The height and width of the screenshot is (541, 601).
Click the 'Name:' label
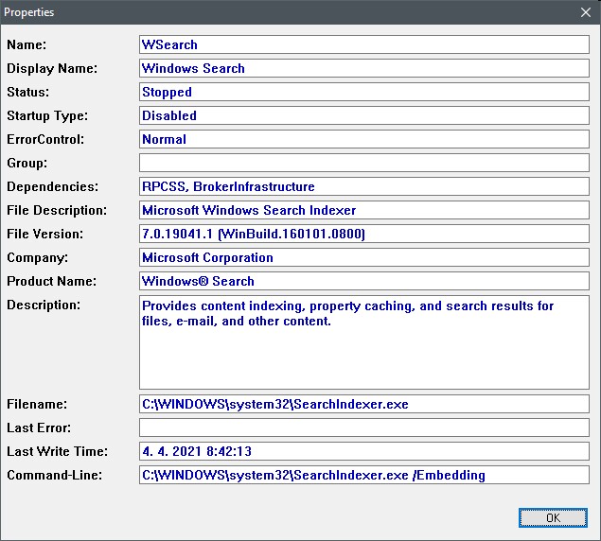pos(27,44)
